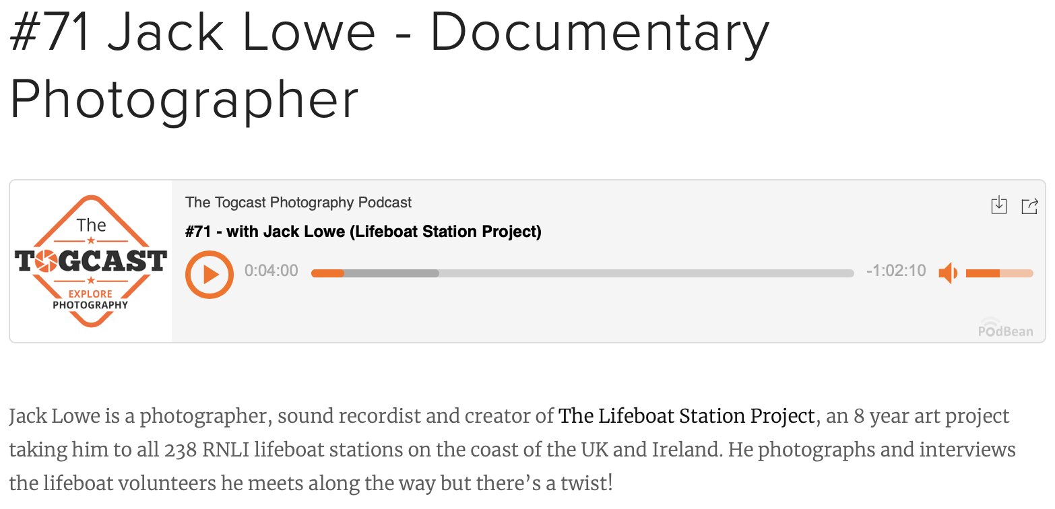This screenshot has height=509, width=1055.
Task: Open the share episode icon
Action: (x=1029, y=205)
